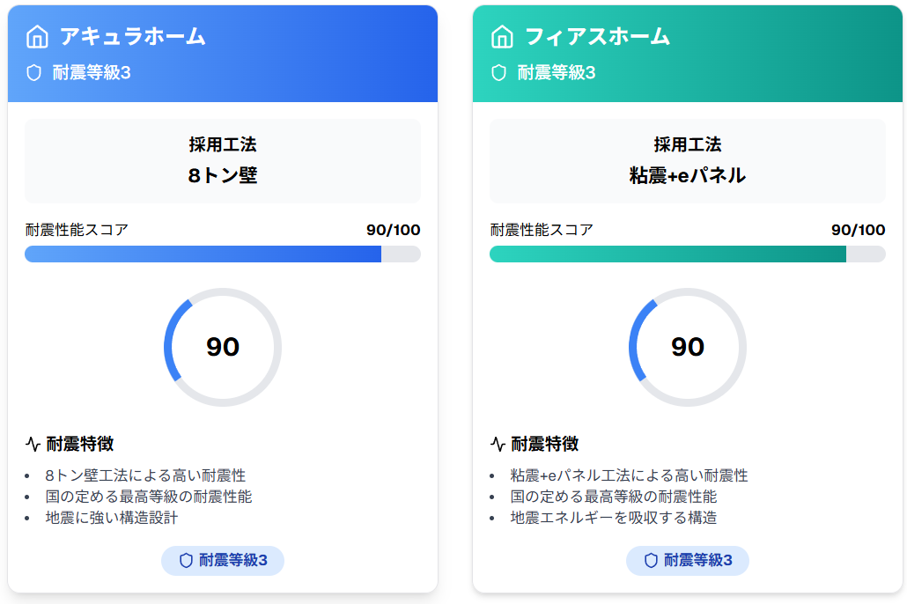Click the 地震に強い構造設計 bullet item
The height and width of the screenshot is (604, 907).
click(x=112, y=518)
